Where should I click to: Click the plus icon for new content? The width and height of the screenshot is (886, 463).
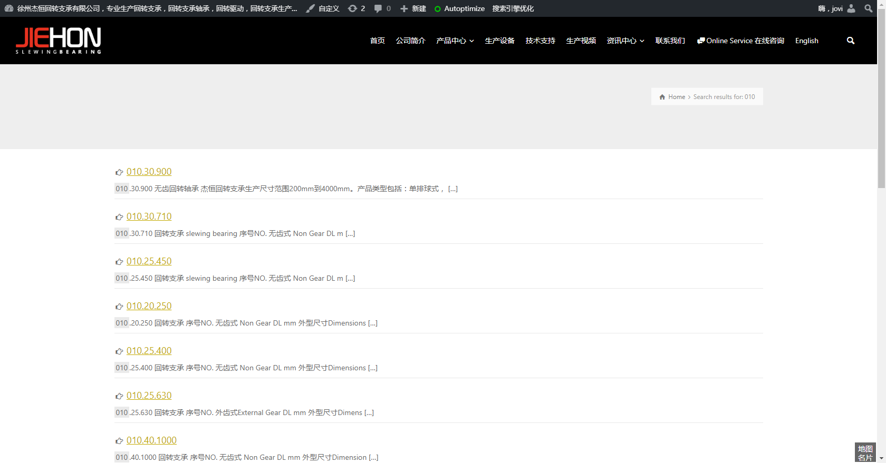tap(404, 8)
